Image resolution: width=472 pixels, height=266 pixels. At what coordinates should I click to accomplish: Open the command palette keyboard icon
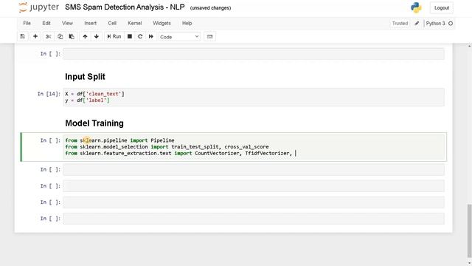209,36
